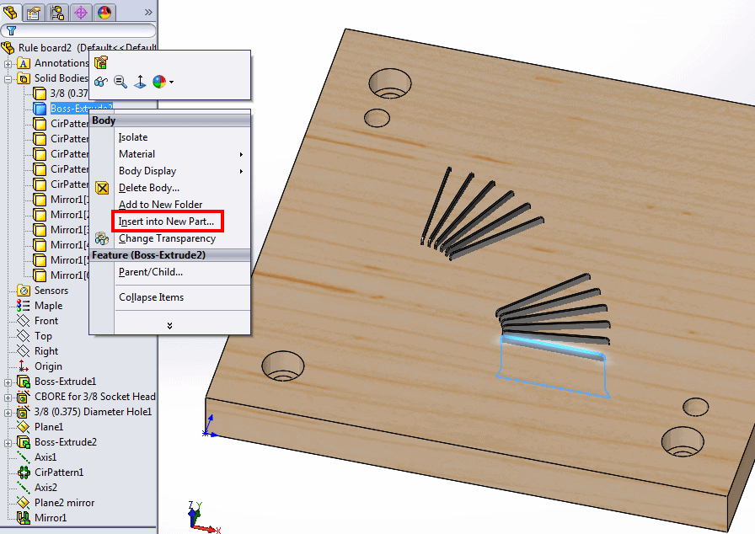
Task: Expand the Annotations folder
Action: click(x=8, y=63)
